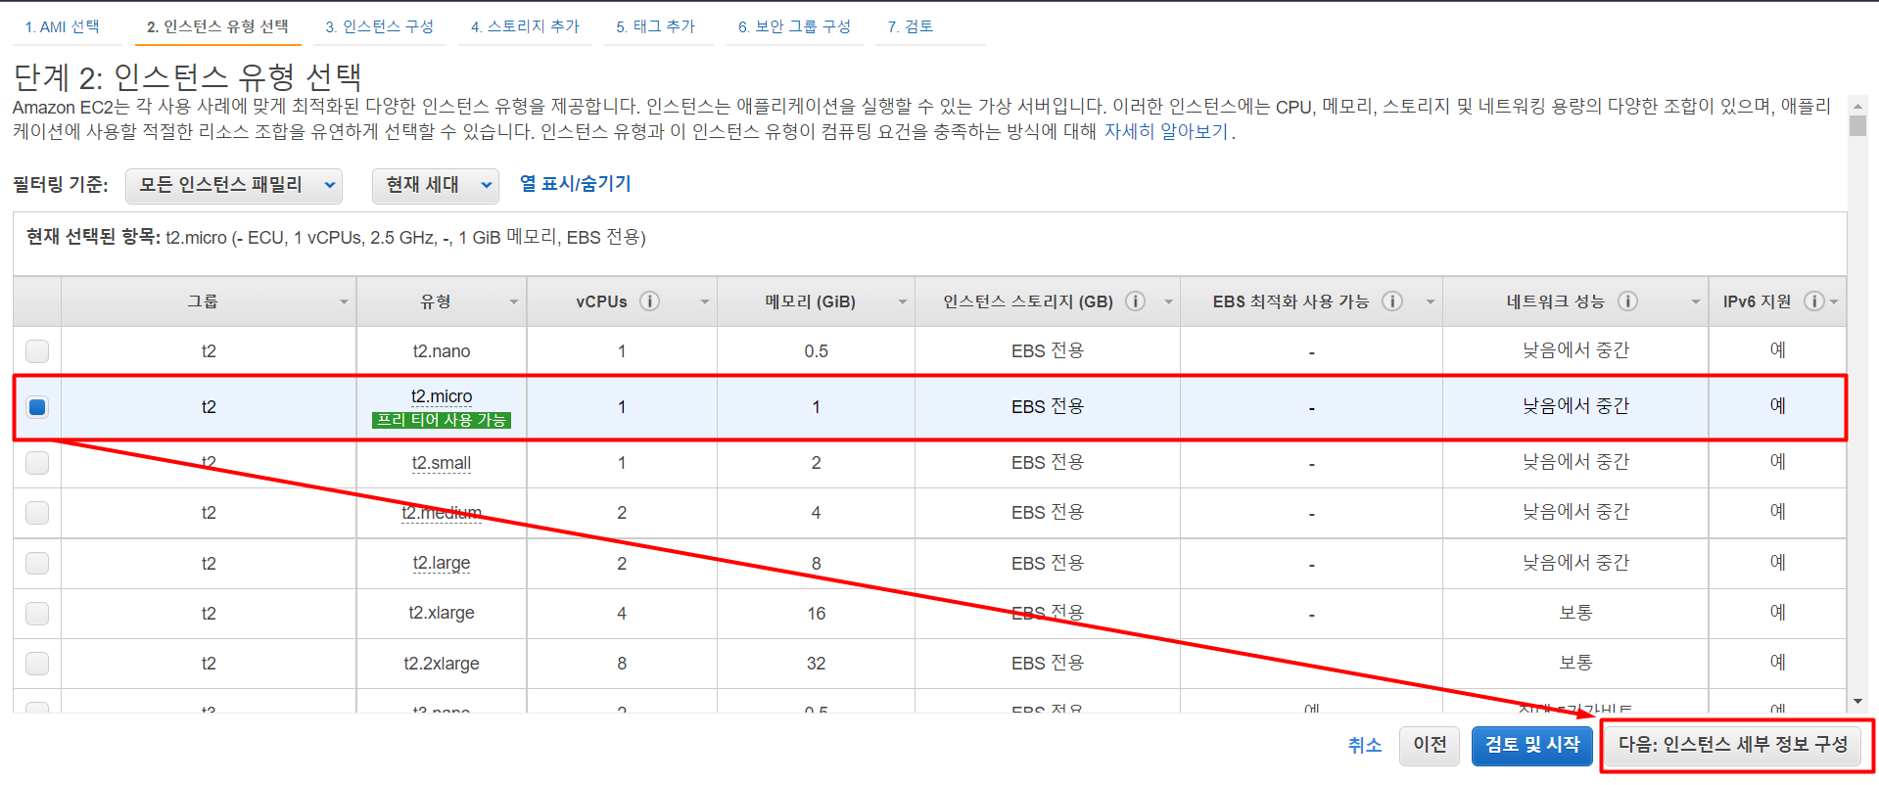Click 다음: 인스턴스 세부 정보 구성 button
Viewport: 1879px width, 785px height.
pyautogui.click(x=1733, y=745)
